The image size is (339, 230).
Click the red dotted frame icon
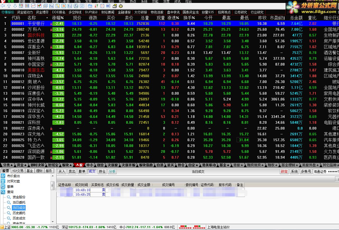point(102,6)
